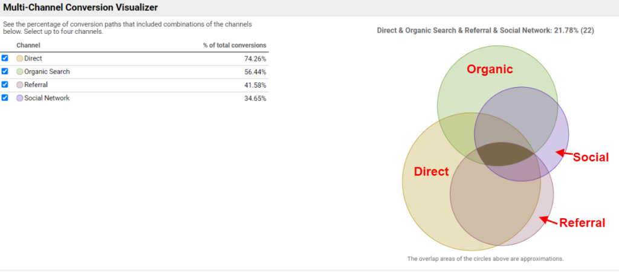Click the red Social label beside the diagram
This screenshot has height=272, width=619.
tap(590, 157)
